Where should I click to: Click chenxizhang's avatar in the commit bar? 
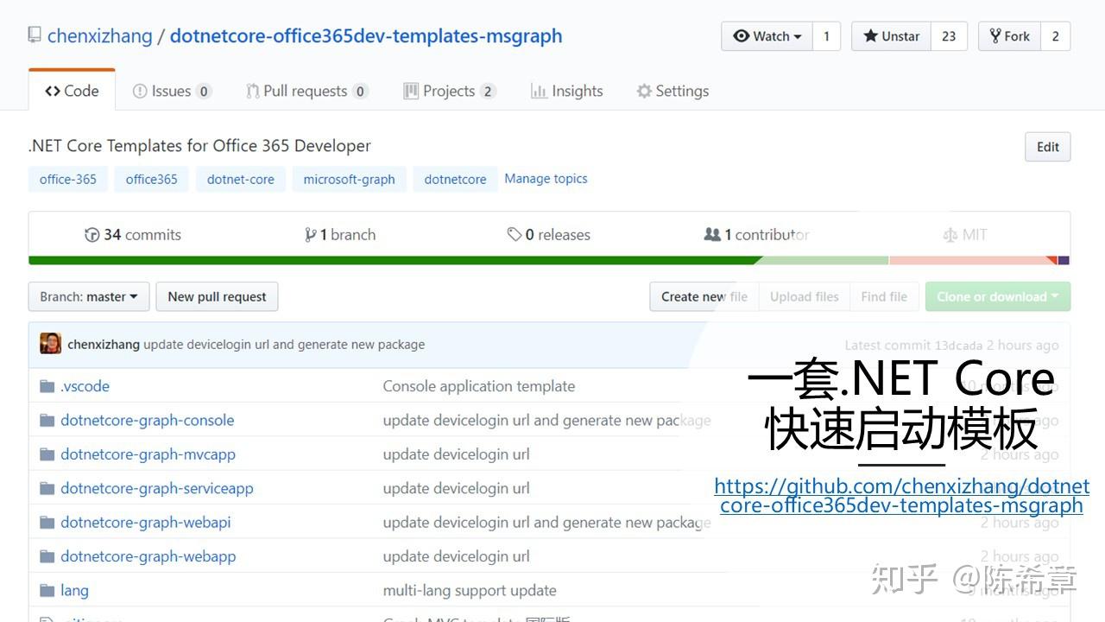51,344
